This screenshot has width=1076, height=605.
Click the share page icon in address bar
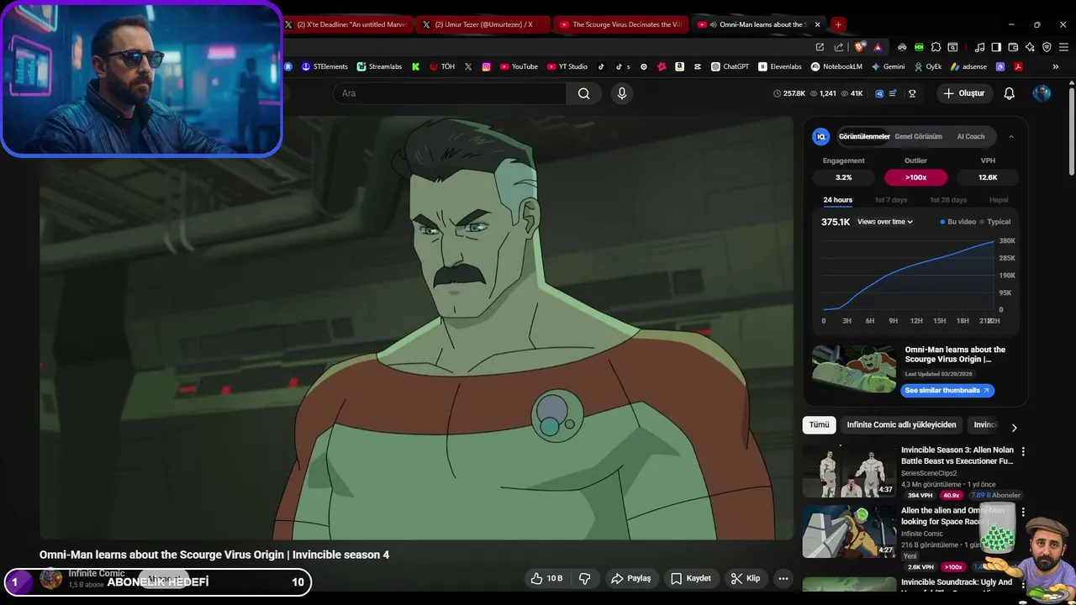tap(839, 47)
